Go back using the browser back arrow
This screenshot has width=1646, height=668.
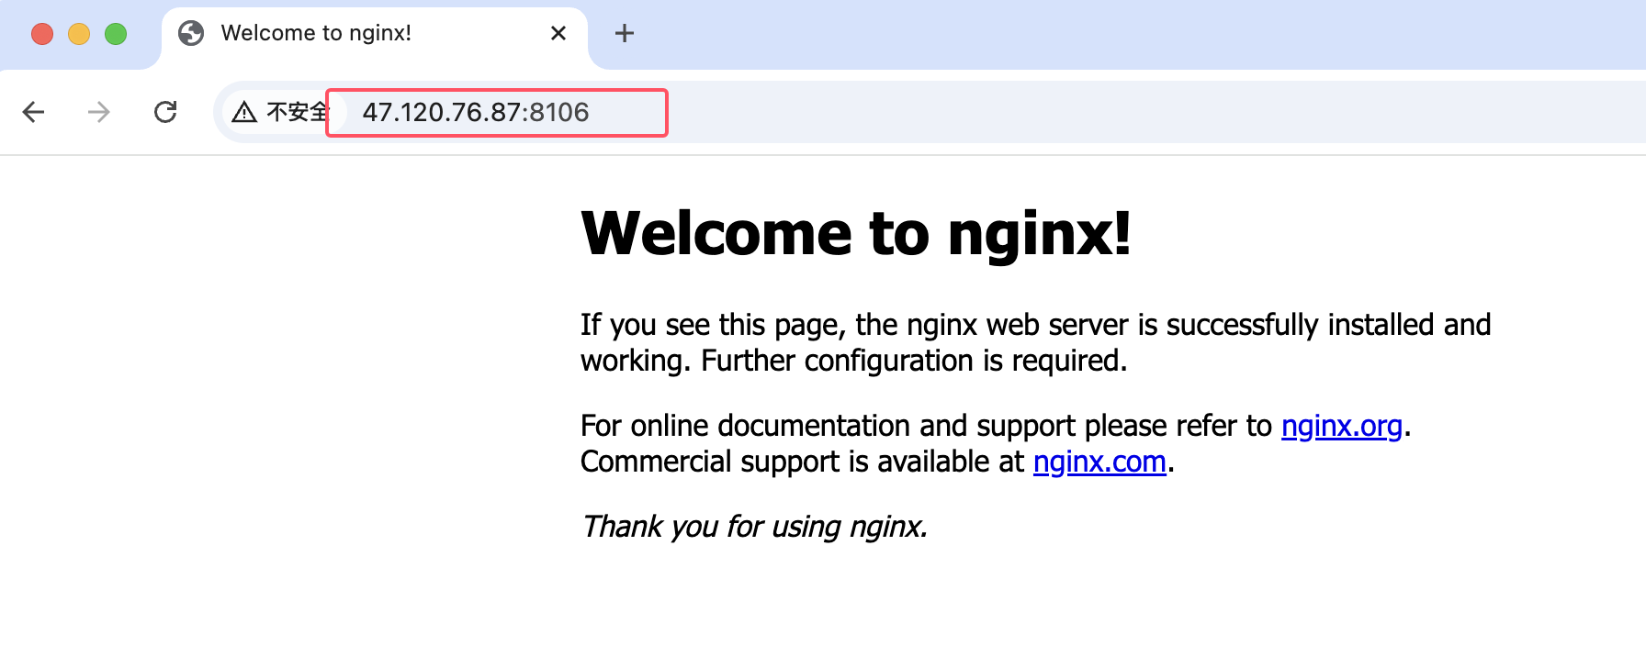(x=34, y=112)
